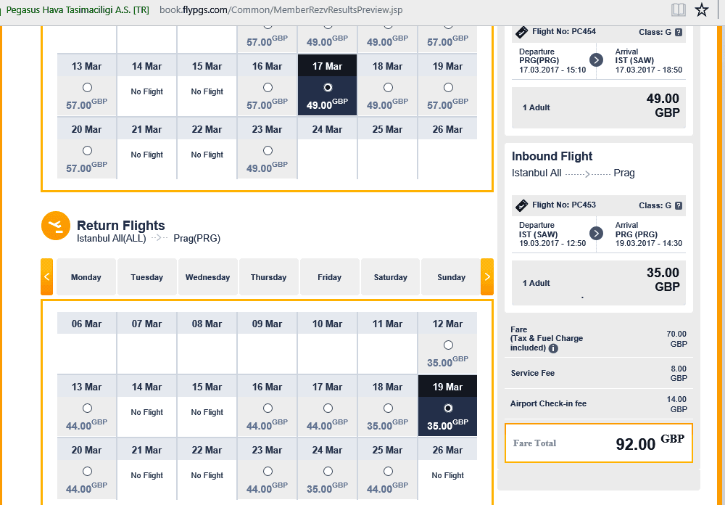Screen dimensions: 725x505
Task: Click the Sunday day column header
Action: pyautogui.click(x=451, y=276)
